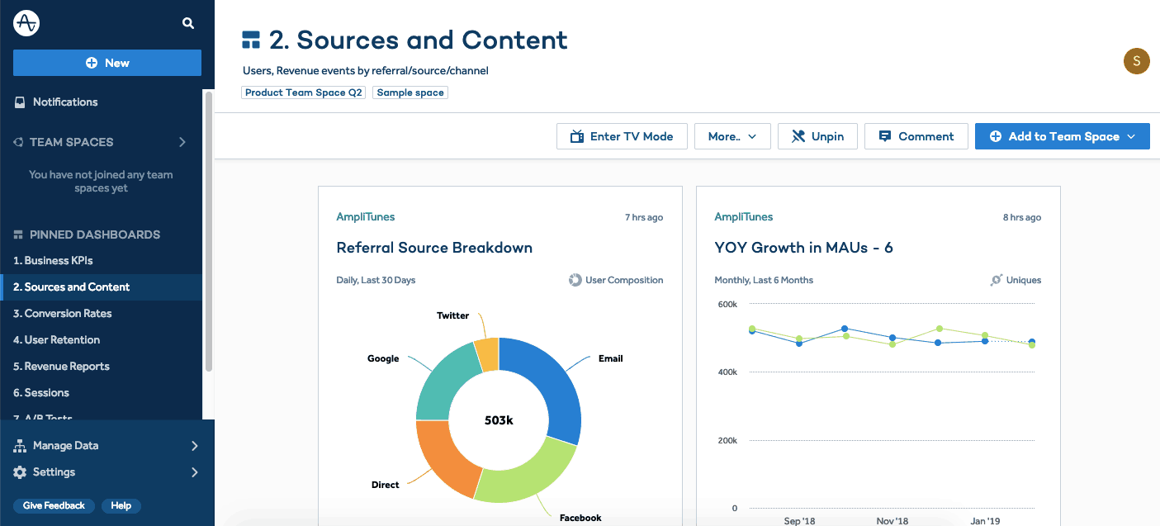This screenshot has height=526, width=1160.
Task: Click the Product Team Space Q2 tag
Action: pos(303,92)
